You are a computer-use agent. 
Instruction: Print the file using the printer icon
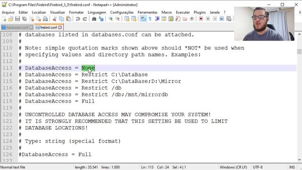point(45,19)
